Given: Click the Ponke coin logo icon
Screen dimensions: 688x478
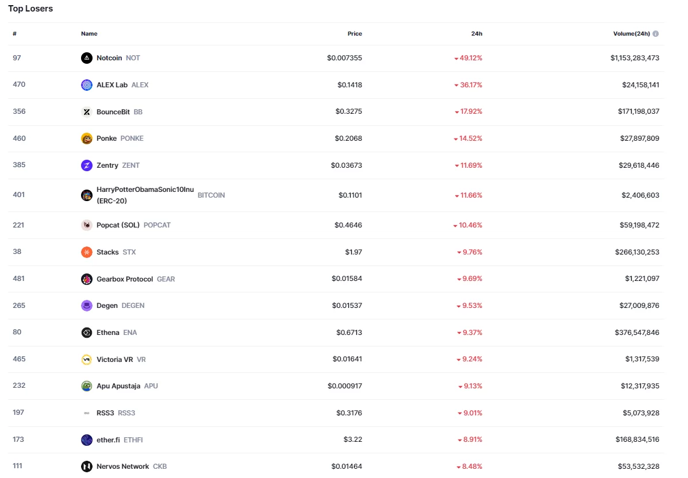Looking at the screenshot, I should (x=86, y=138).
